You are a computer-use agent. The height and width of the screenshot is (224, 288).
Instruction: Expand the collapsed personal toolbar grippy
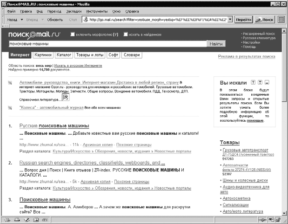5,26
